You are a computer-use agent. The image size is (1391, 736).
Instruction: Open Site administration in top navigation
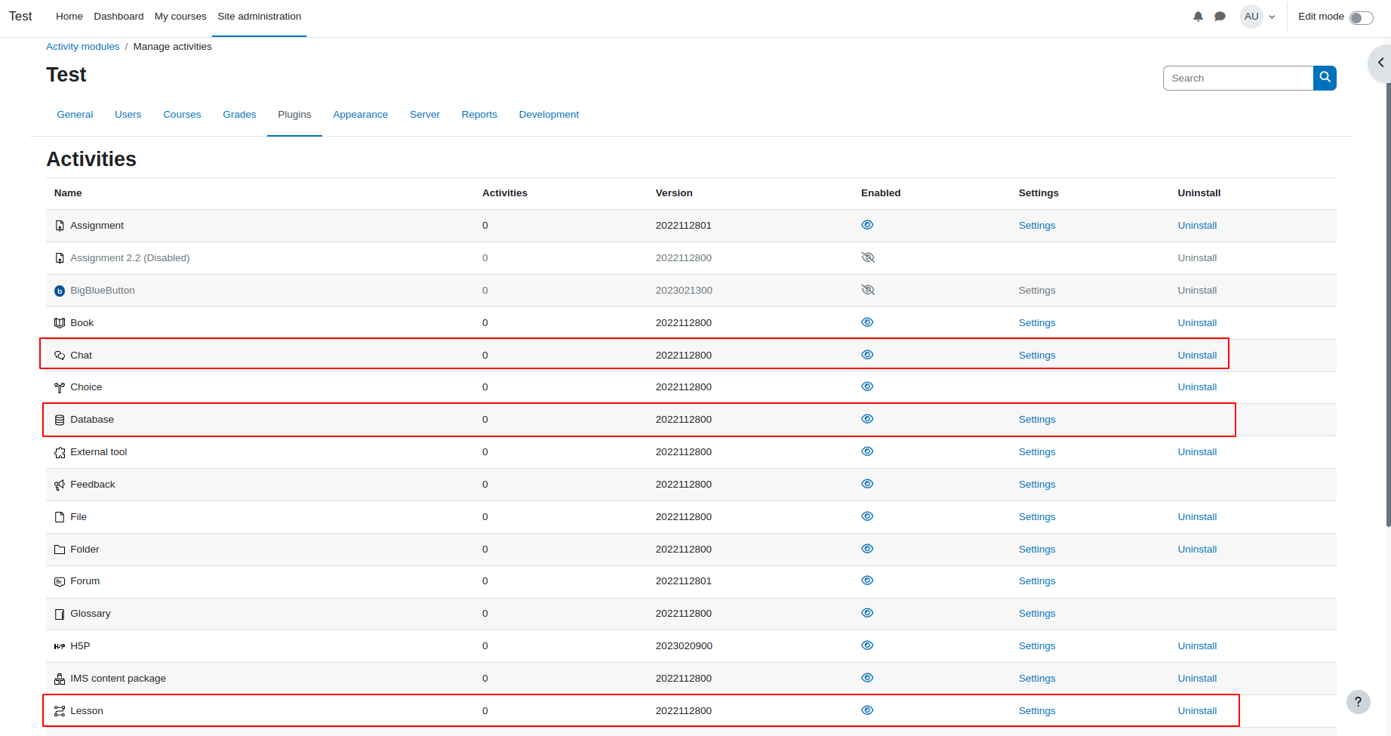point(259,17)
